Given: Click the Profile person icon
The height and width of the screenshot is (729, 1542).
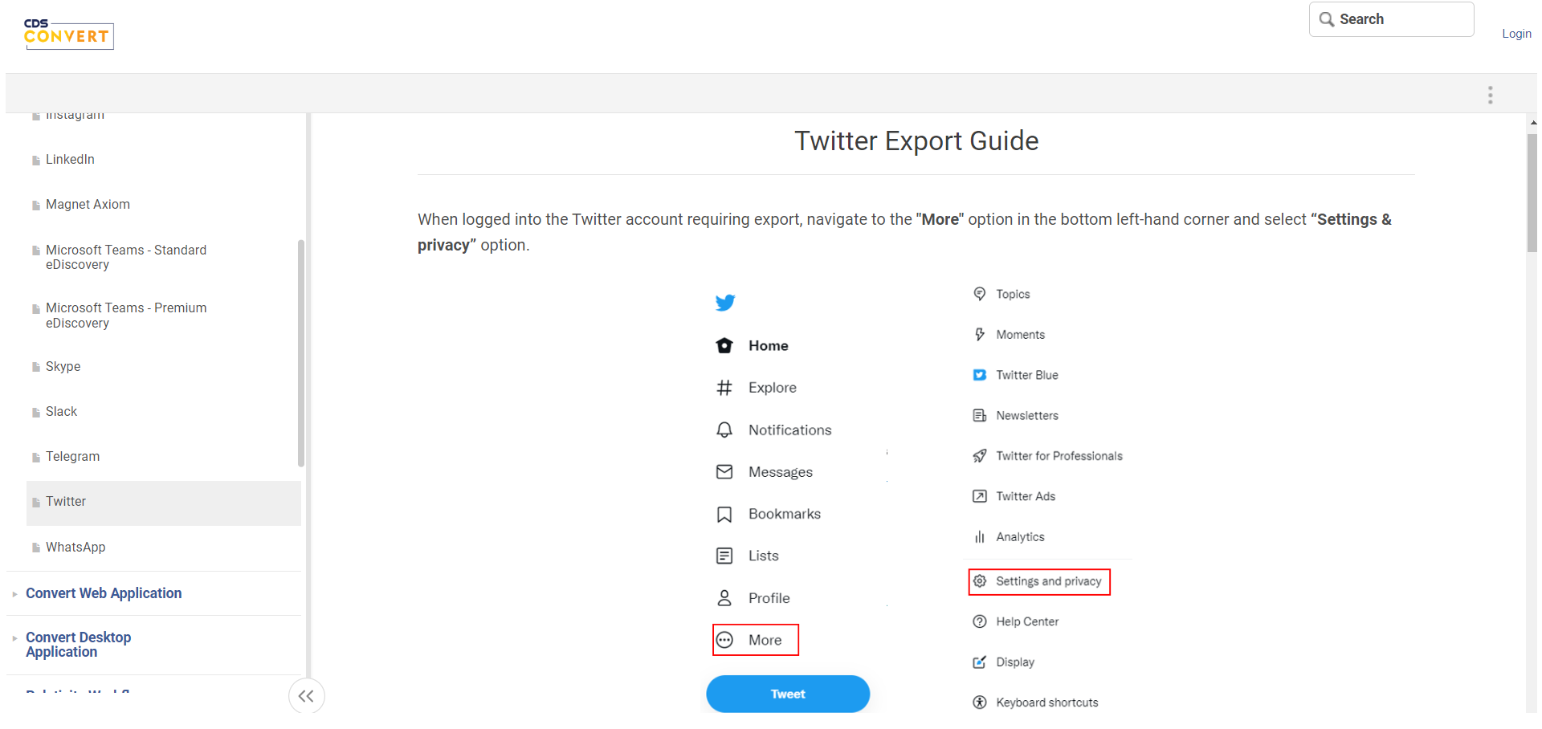Looking at the screenshot, I should click(724, 598).
